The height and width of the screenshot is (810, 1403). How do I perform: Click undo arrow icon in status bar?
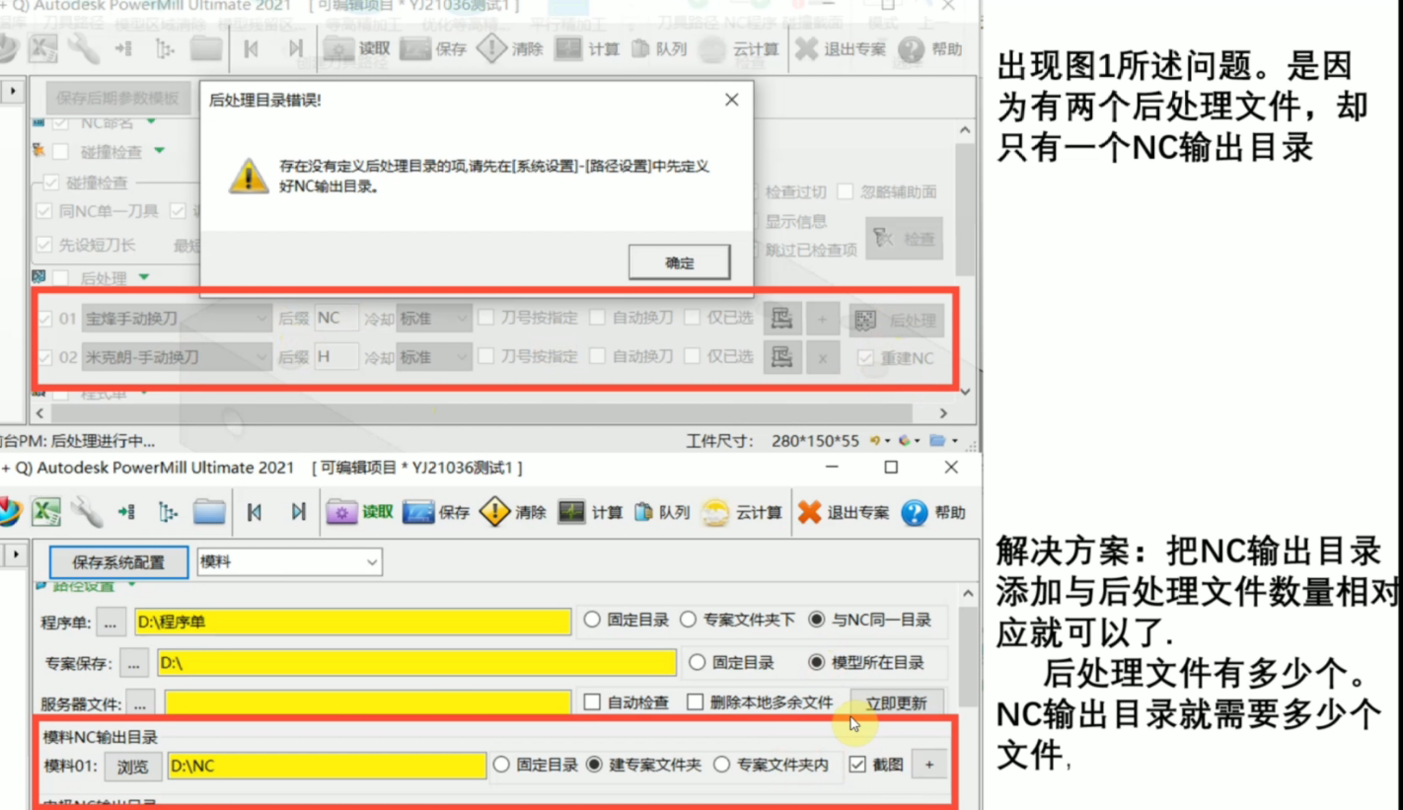874,441
